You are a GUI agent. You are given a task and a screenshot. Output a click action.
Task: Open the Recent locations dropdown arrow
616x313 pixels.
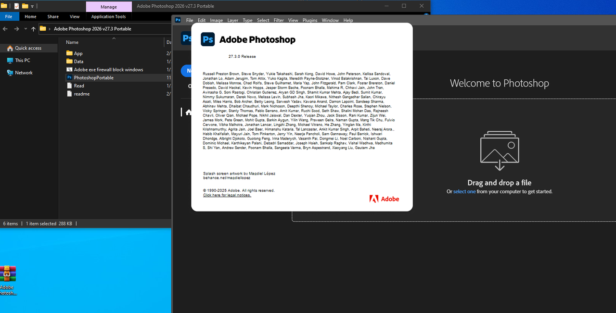(x=25, y=29)
